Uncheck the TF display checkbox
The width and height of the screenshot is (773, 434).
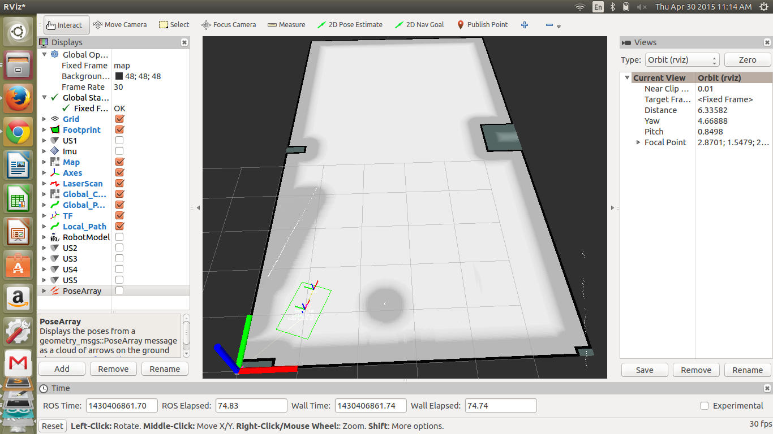tap(119, 216)
